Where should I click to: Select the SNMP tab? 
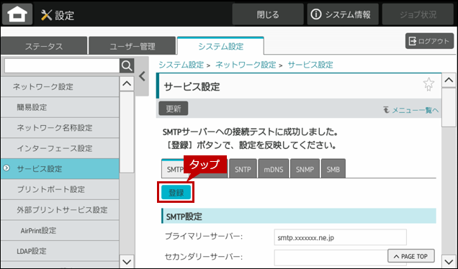tap(305, 169)
